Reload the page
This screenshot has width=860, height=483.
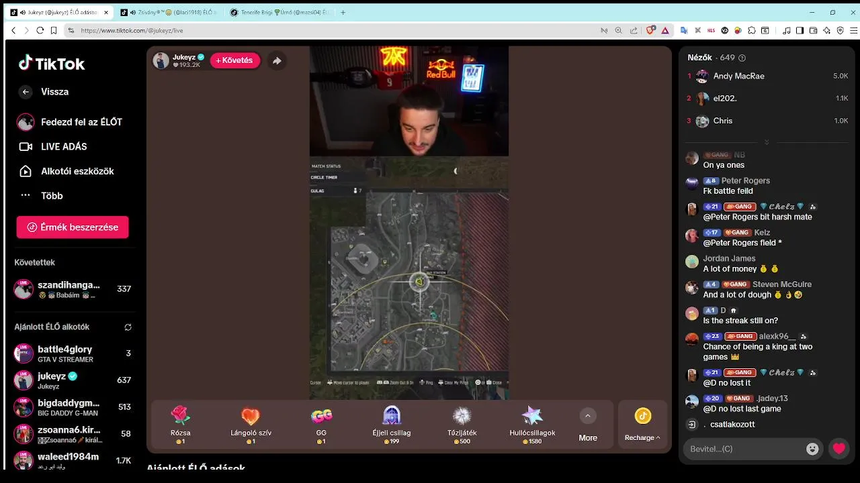tap(40, 30)
